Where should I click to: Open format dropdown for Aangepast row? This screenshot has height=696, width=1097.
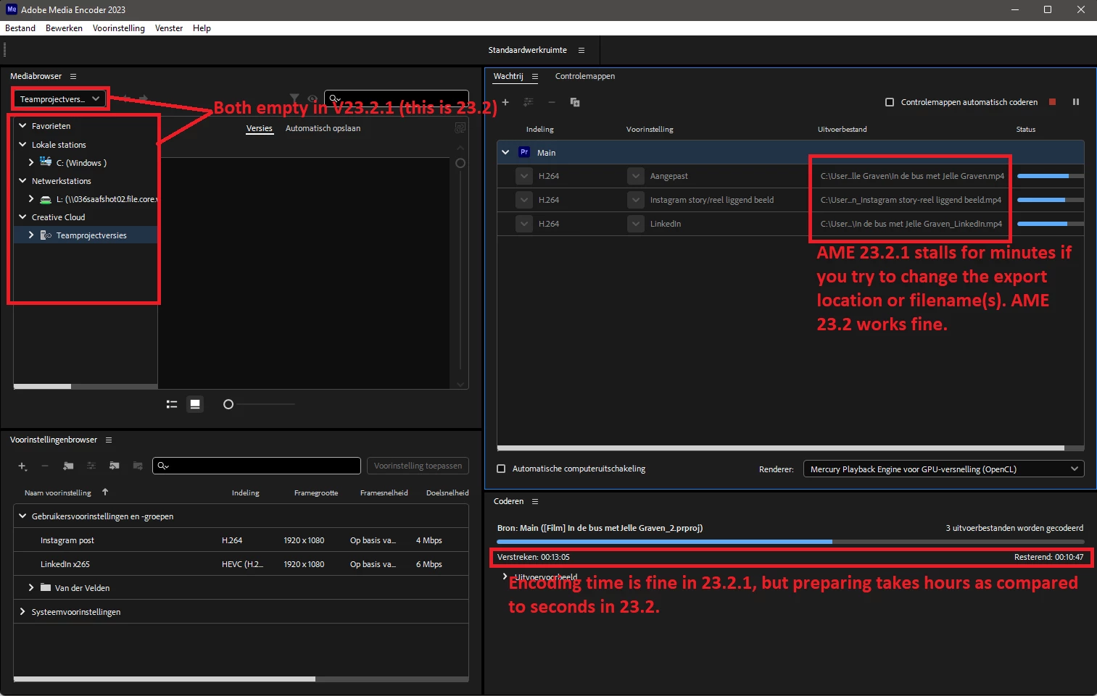[524, 176]
